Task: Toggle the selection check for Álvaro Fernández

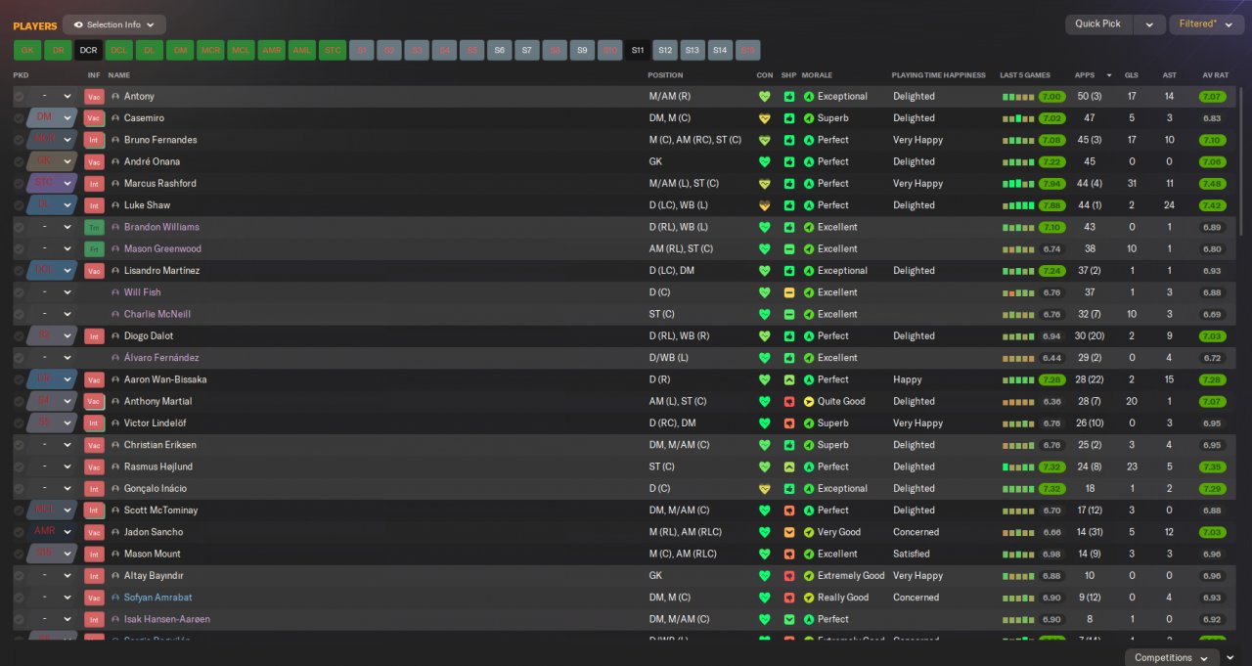Action: (19, 358)
